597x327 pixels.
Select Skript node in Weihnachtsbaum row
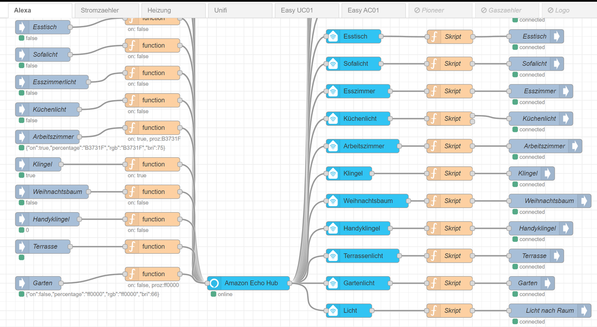coord(450,201)
